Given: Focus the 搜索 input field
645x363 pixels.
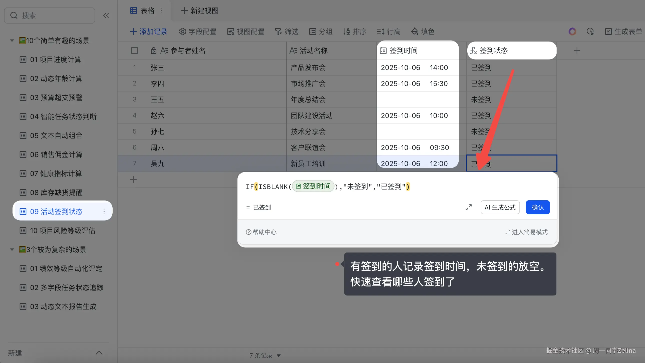Looking at the screenshot, I should tap(50, 15).
